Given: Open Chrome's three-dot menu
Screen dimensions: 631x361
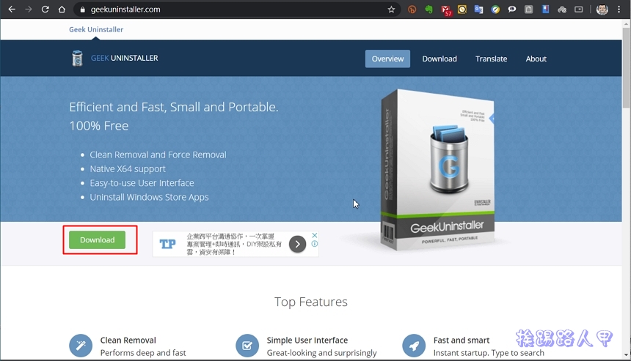Looking at the screenshot, I should [619, 10].
